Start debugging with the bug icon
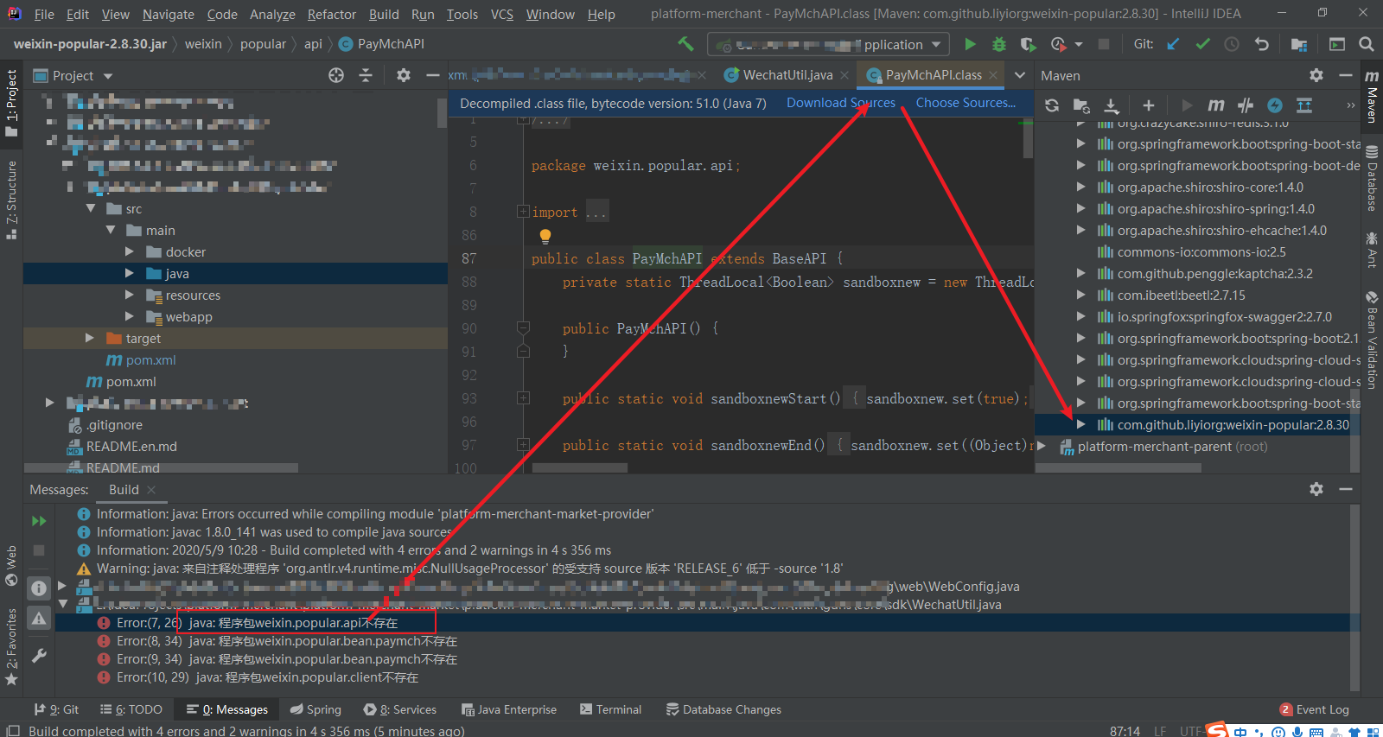Image resolution: width=1383 pixels, height=737 pixels. point(998,44)
